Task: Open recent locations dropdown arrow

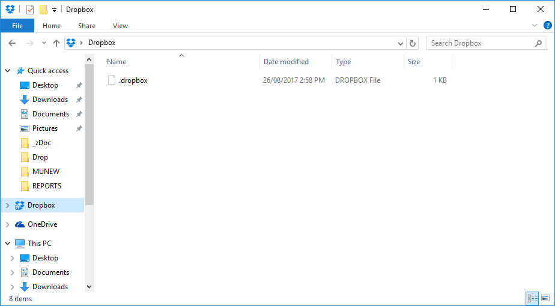Action: pos(44,43)
